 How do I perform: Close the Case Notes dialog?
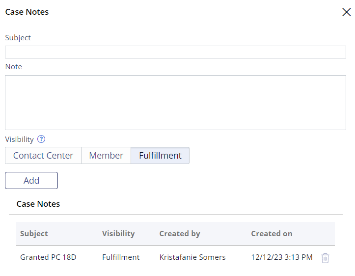click(x=346, y=12)
